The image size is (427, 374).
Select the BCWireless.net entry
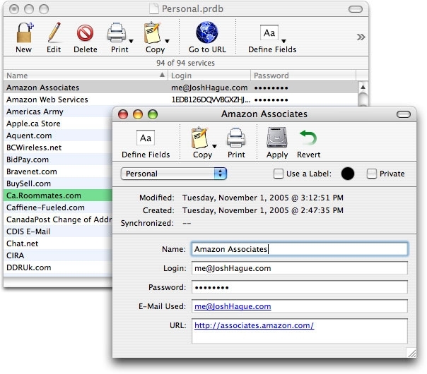pyautogui.click(x=58, y=147)
